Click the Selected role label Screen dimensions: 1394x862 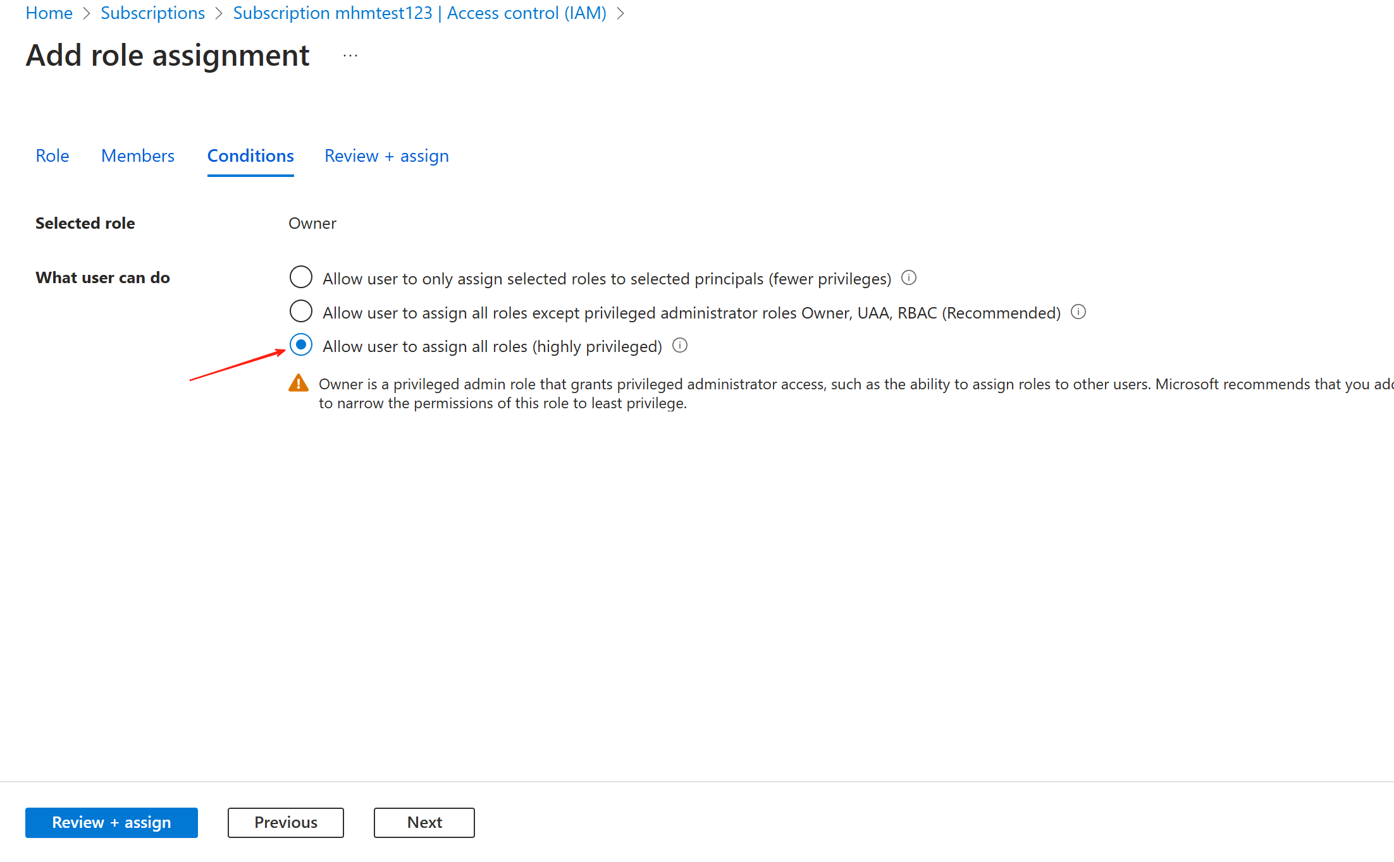coord(85,223)
